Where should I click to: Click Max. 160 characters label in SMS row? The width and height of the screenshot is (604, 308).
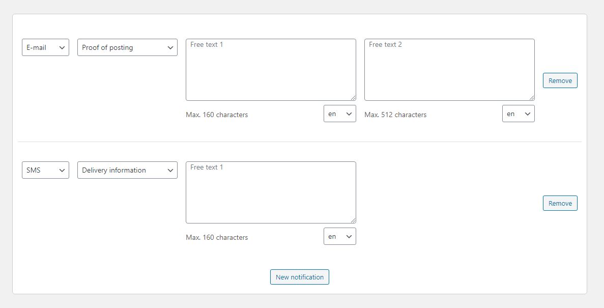coord(217,237)
